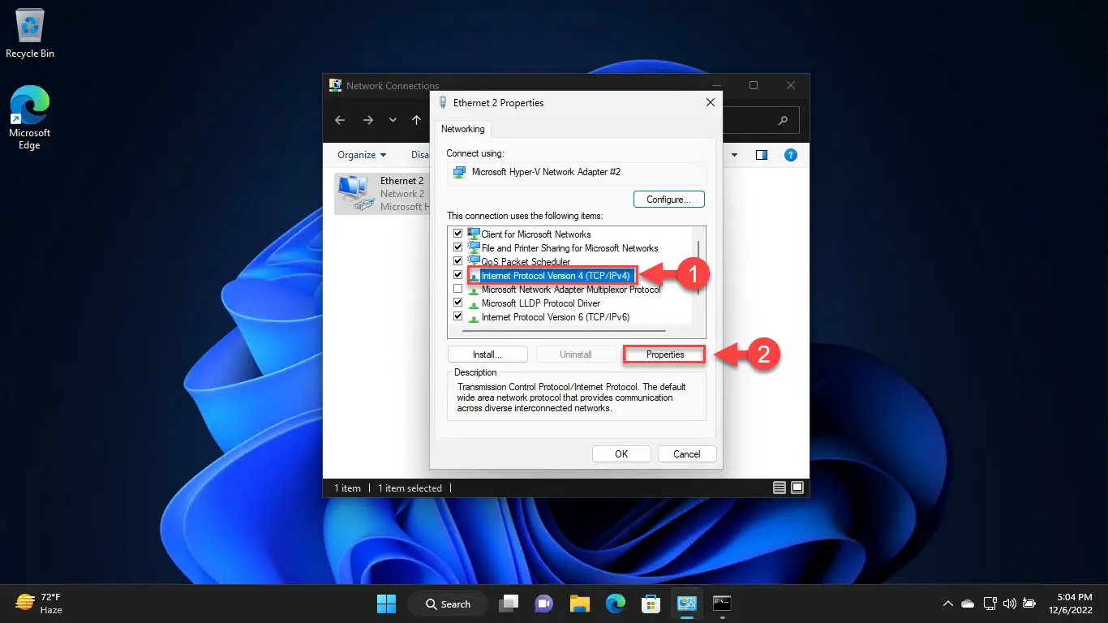This screenshot has width=1108, height=623.
Task: Select QoS Packet Scheduler item text
Action: pos(527,262)
